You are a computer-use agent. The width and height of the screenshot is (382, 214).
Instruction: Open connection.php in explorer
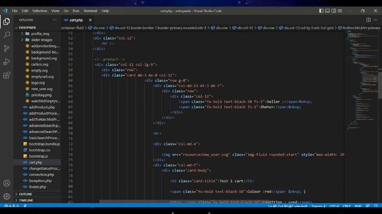(39, 175)
